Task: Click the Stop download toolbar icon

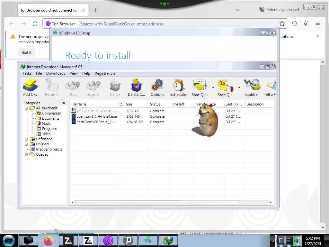Action: click(73, 87)
